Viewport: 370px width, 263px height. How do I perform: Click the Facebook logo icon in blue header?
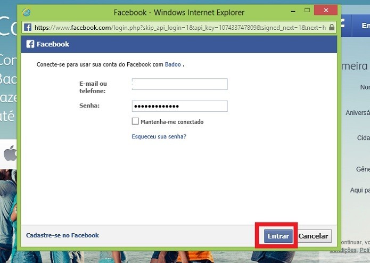point(30,44)
